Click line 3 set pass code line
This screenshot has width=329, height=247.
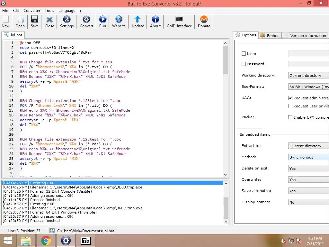coord(56,52)
